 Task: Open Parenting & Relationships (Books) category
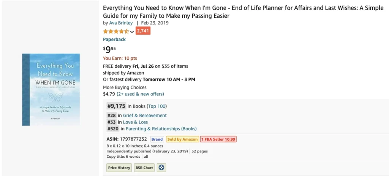click(161, 129)
